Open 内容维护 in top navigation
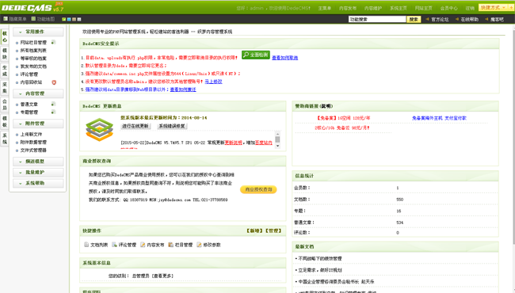The image size is (515, 293). click(373, 8)
